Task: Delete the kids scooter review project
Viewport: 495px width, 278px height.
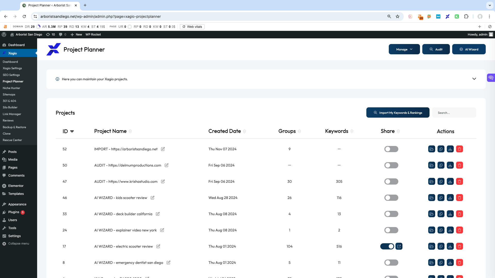Action: pyautogui.click(x=459, y=198)
